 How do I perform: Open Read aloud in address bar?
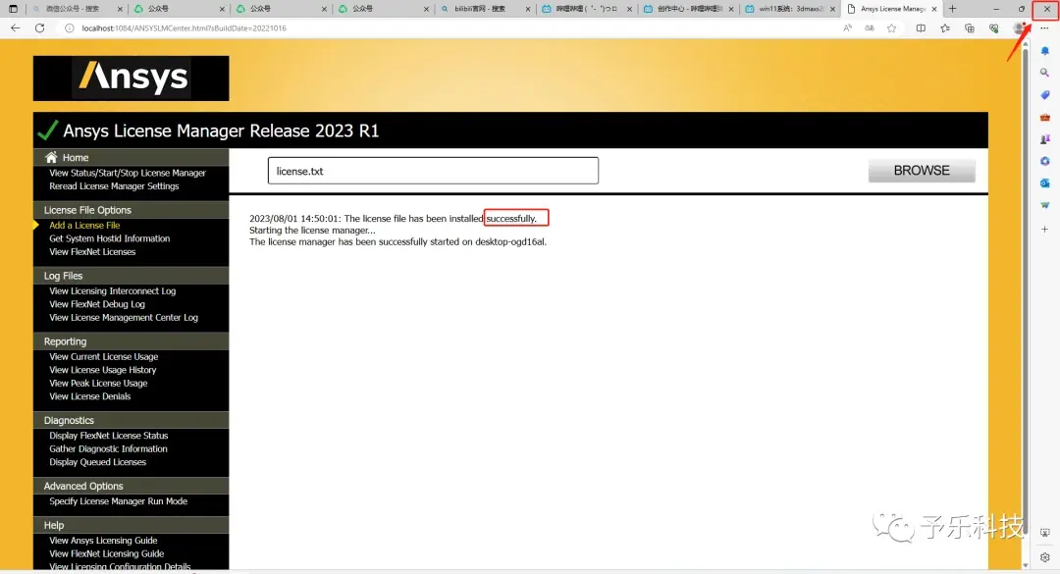847,28
